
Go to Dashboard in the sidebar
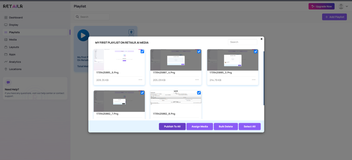click(16, 17)
